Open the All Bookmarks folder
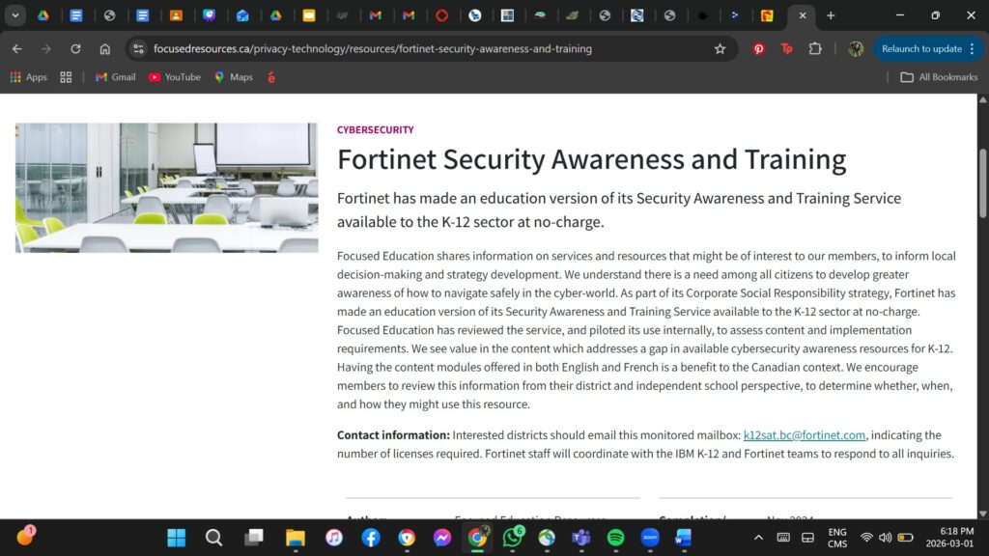The height and width of the screenshot is (556, 989). coord(939,77)
